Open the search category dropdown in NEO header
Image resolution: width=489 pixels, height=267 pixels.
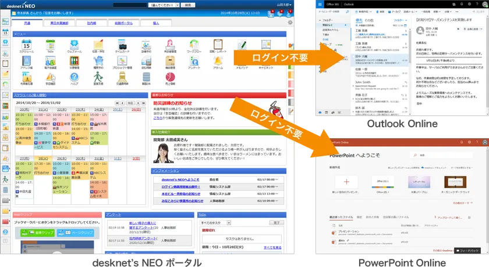pyautogui.click(x=164, y=5)
